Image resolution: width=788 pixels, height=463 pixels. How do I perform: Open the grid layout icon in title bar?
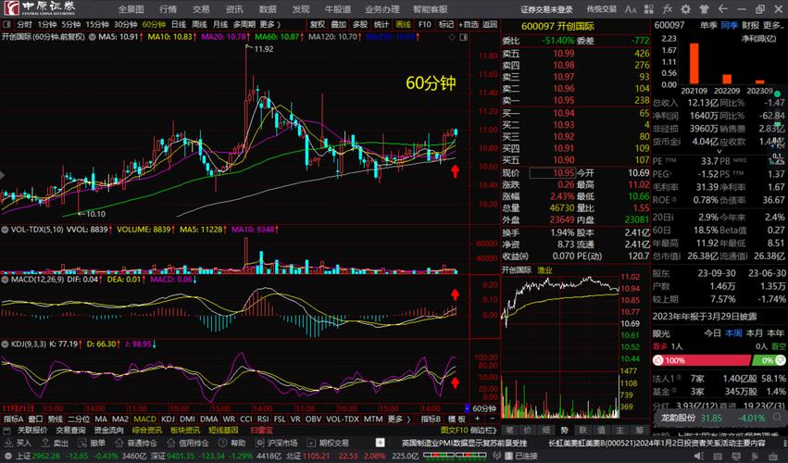(649, 9)
